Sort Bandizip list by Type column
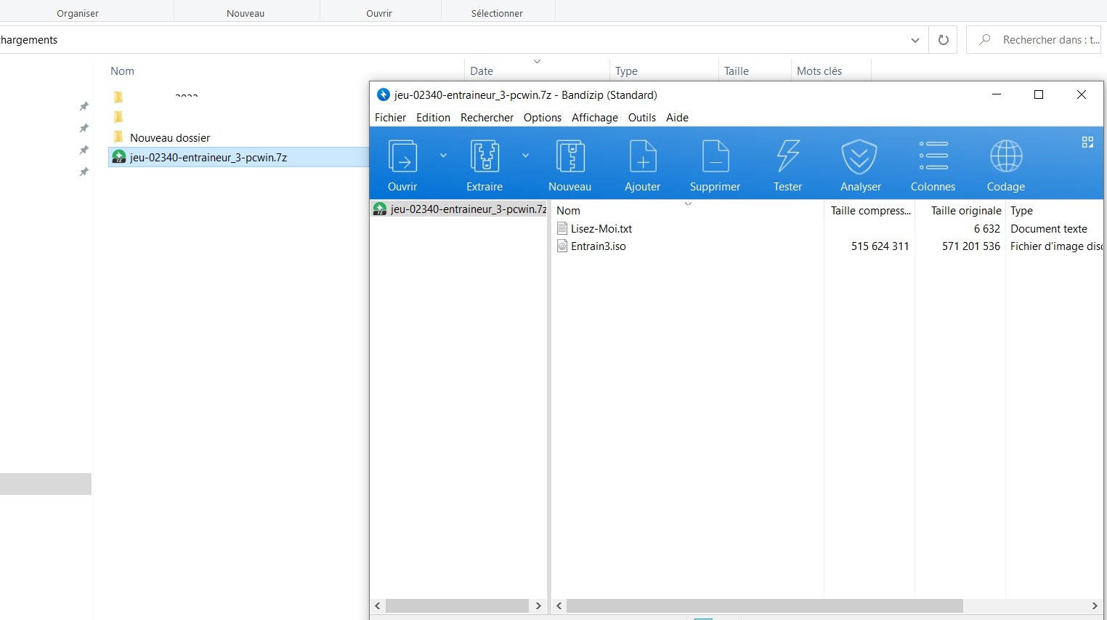1107x620 pixels. pos(1055,211)
